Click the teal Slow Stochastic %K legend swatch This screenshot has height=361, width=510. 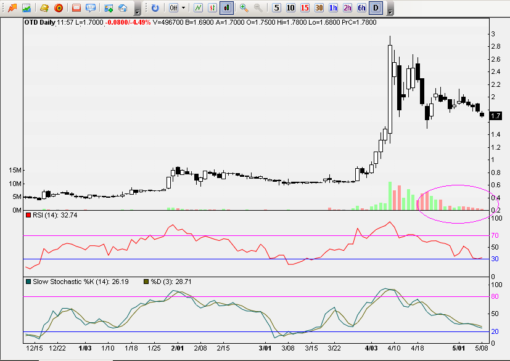pyautogui.click(x=28, y=282)
